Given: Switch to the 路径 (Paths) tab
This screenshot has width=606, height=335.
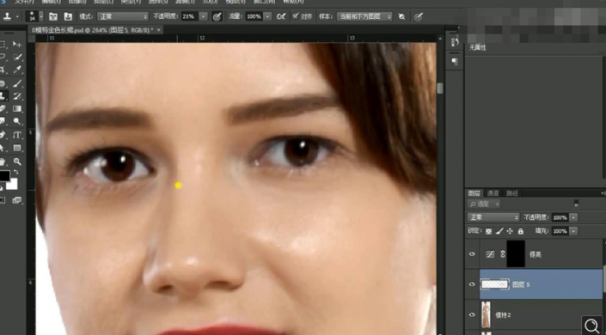Looking at the screenshot, I should tap(511, 192).
